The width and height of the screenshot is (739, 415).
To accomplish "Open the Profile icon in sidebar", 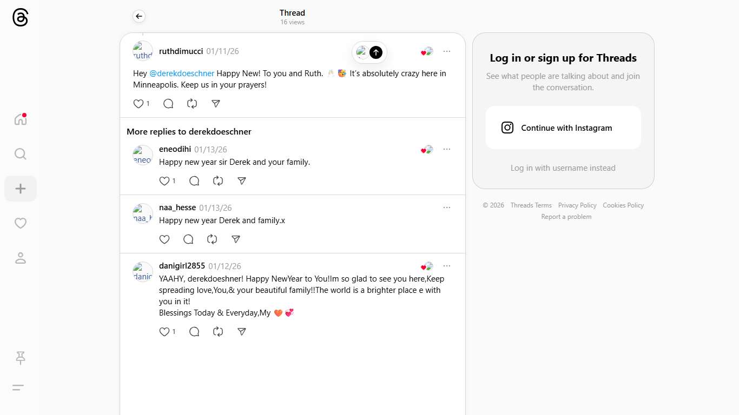I will click(x=21, y=258).
